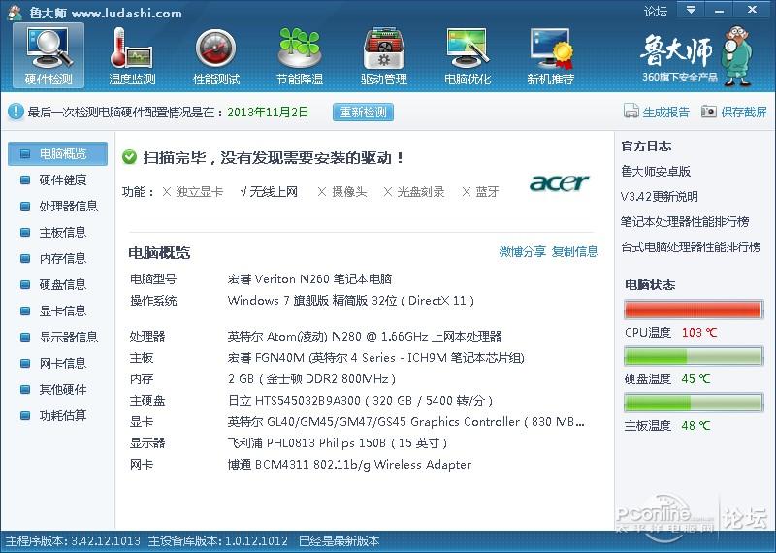Click 宏碁 FGN40M motherboard text

coord(376,358)
